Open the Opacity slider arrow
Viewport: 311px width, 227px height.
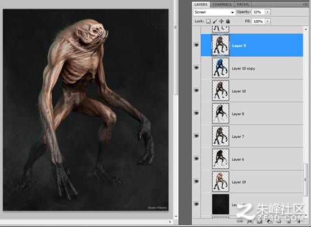tap(268, 12)
